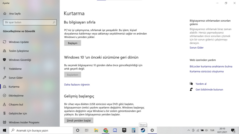
Task: Show hidden tray icons chevron
Action: (189, 130)
